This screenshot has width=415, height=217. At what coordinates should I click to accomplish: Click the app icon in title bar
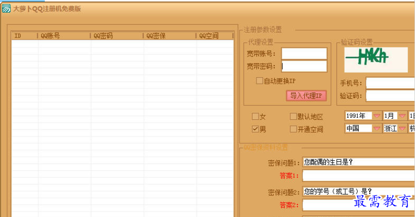[6, 9]
